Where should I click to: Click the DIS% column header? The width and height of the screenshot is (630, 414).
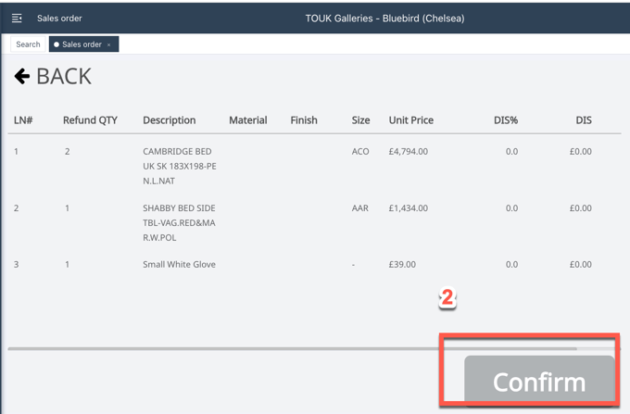click(505, 120)
